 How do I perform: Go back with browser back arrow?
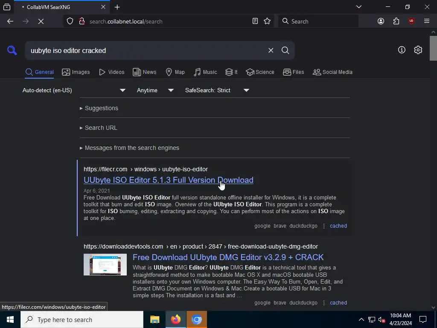tap(10, 21)
